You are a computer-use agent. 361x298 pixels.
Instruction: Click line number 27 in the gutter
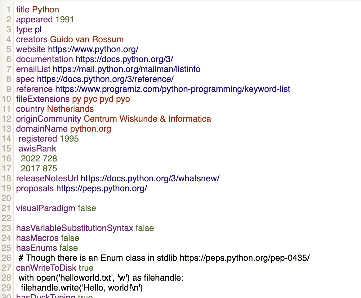7,268
